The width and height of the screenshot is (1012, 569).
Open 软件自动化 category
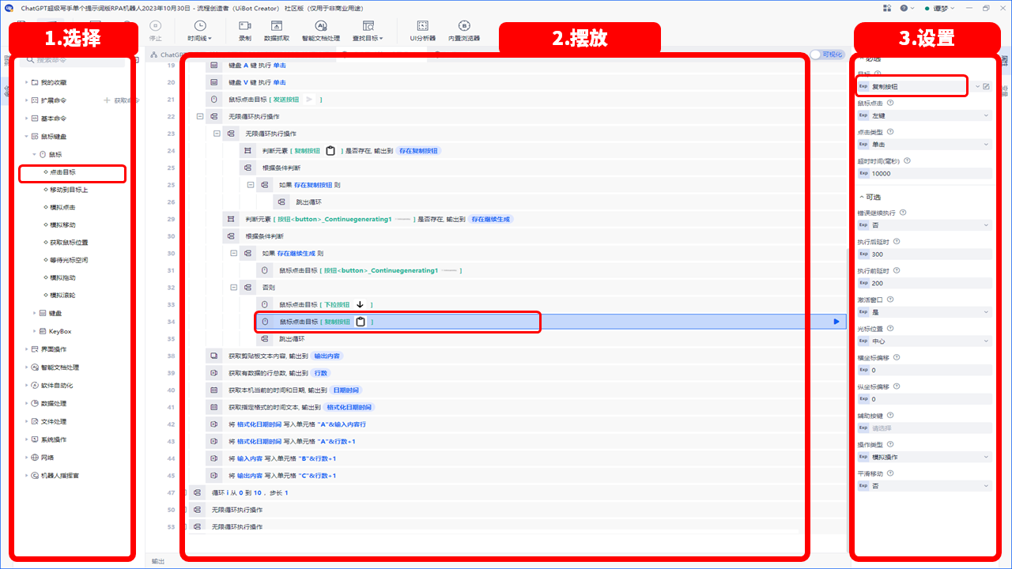point(57,386)
